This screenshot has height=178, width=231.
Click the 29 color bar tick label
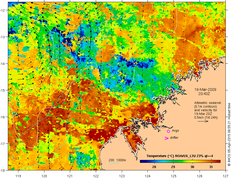coord(173,167)
